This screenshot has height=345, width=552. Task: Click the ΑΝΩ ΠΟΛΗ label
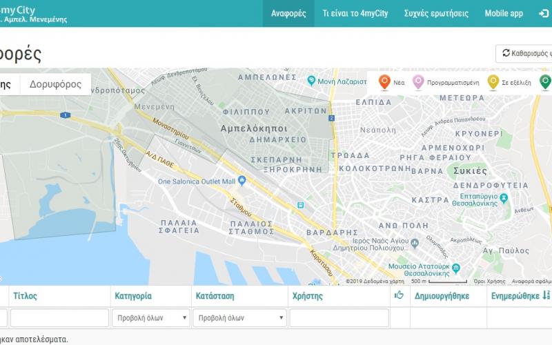pyautogui.click(x=404, y=226)
